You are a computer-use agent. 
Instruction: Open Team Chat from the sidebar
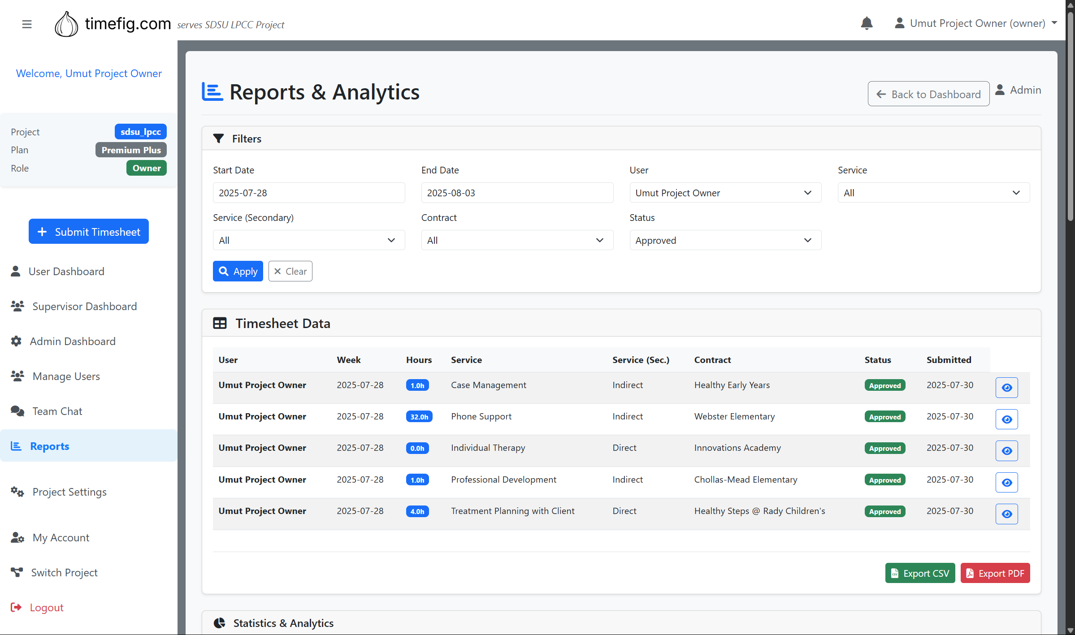pos(57,411)
